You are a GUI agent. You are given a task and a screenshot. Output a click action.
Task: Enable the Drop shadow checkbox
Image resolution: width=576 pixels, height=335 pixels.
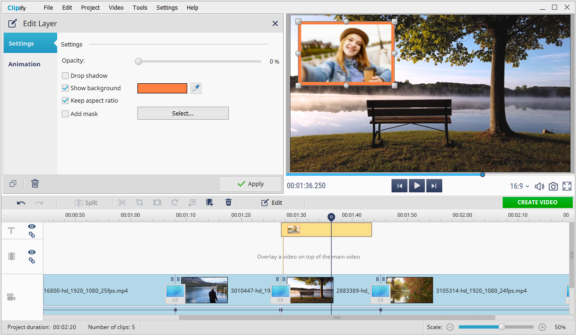click(65, 75)
